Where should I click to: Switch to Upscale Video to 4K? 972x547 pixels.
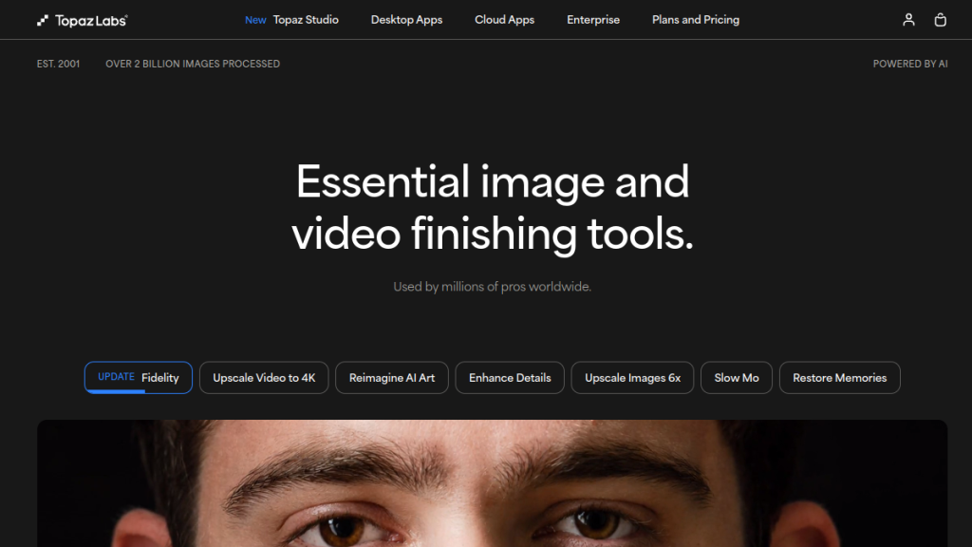(x=264, y=378)
